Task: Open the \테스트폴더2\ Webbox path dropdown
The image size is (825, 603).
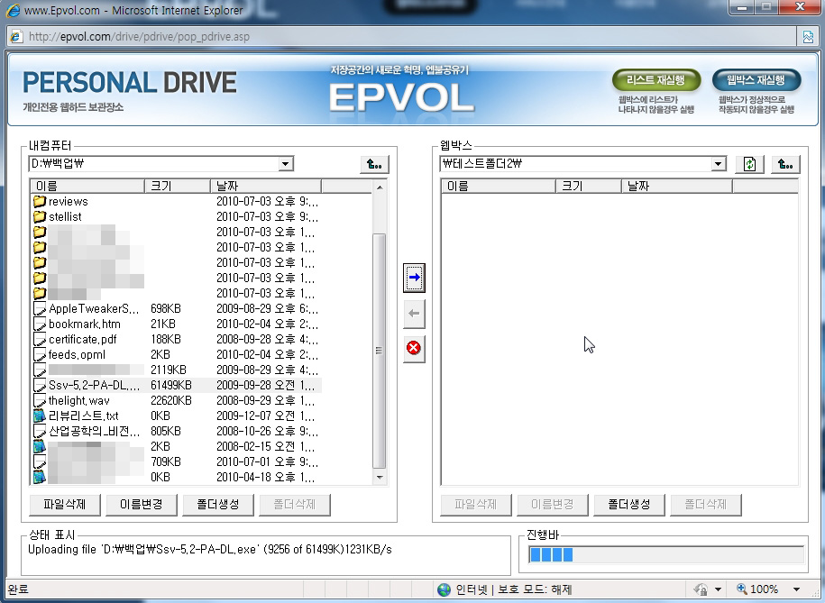Action: [719, 164]
